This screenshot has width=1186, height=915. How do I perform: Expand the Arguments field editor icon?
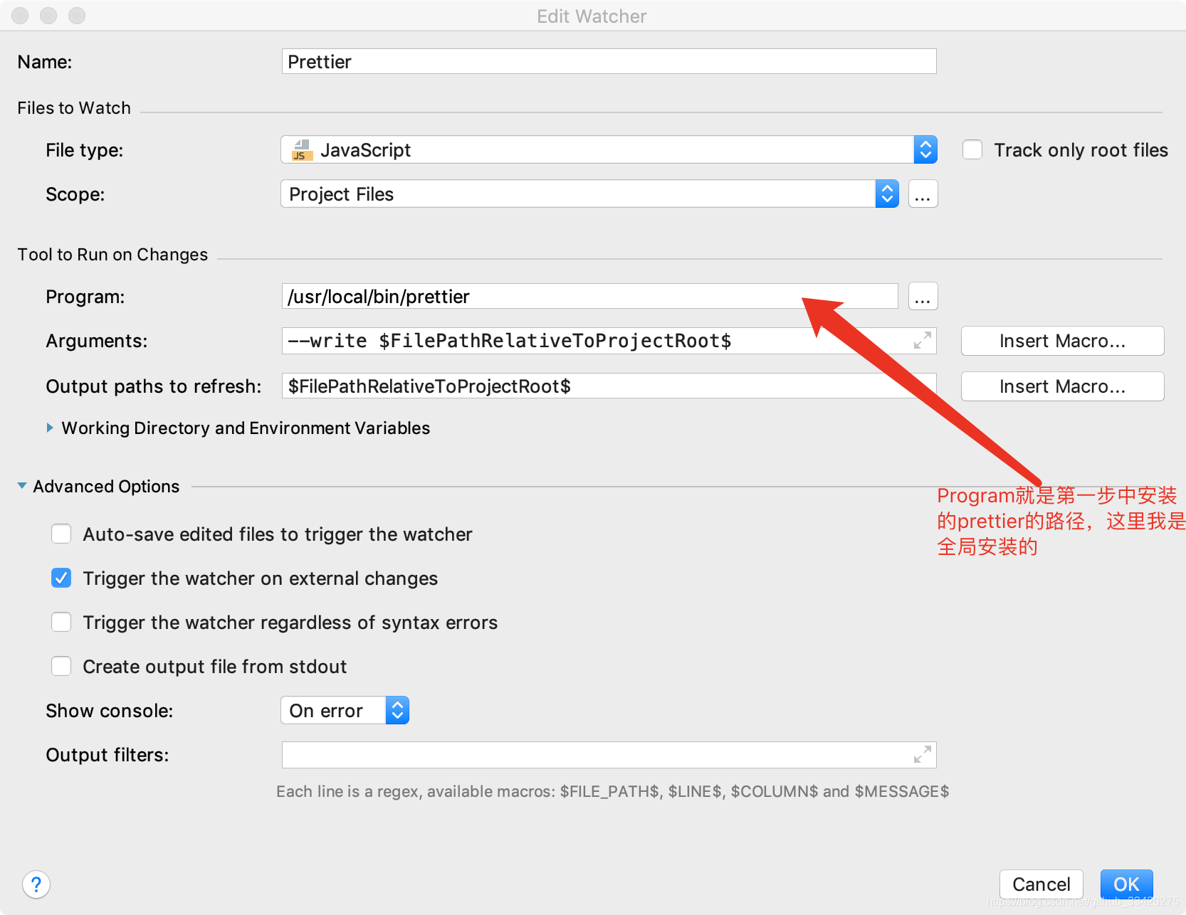pyautogui.click(x=922, y=341)
